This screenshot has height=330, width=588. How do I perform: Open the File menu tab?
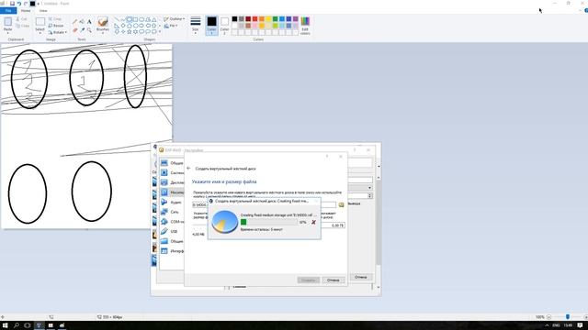pyautogui.click(x=8, y=10)
